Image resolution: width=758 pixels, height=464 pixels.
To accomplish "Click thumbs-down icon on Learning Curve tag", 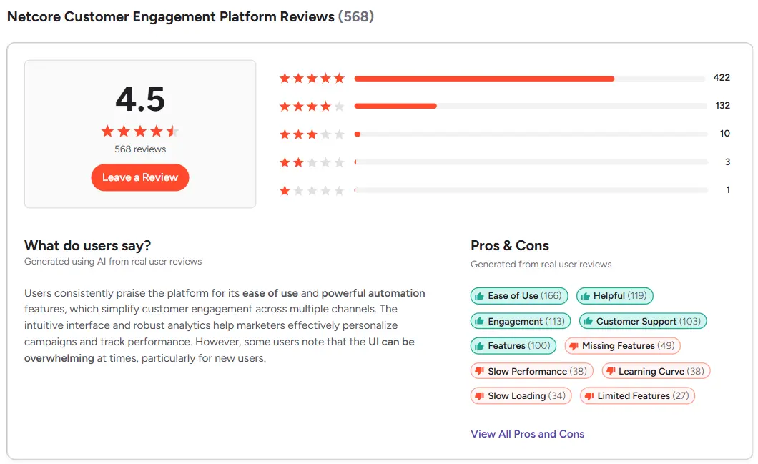I will (x=611, y=371).
